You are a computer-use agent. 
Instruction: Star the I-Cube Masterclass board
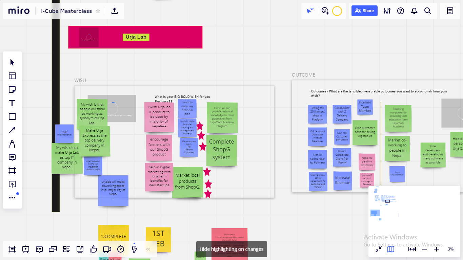[98, 11]
